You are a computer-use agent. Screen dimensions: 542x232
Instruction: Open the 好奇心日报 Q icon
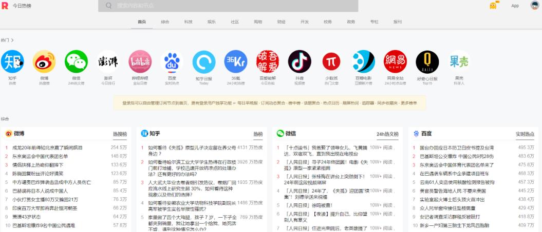point(427,61)
